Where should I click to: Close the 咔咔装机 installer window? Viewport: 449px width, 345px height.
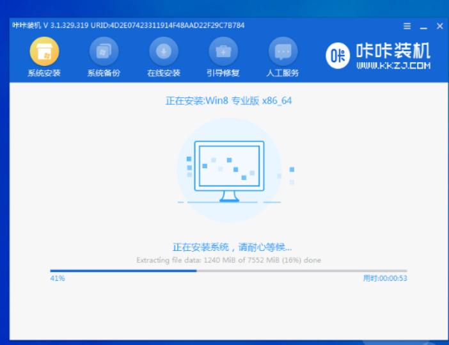point(439,26)
